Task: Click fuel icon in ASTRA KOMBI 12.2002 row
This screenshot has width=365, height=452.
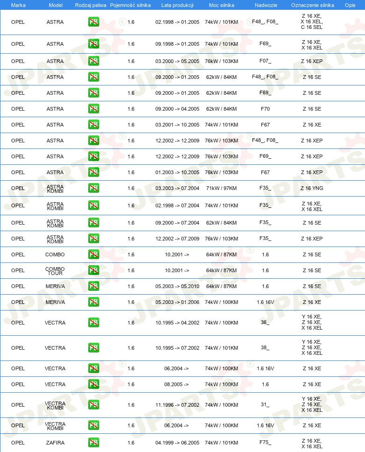Action: (x=94, y=239)
